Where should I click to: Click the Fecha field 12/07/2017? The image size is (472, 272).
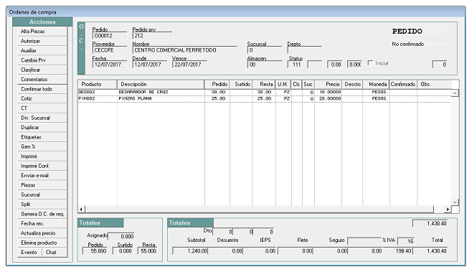click(x=110, y=65)
